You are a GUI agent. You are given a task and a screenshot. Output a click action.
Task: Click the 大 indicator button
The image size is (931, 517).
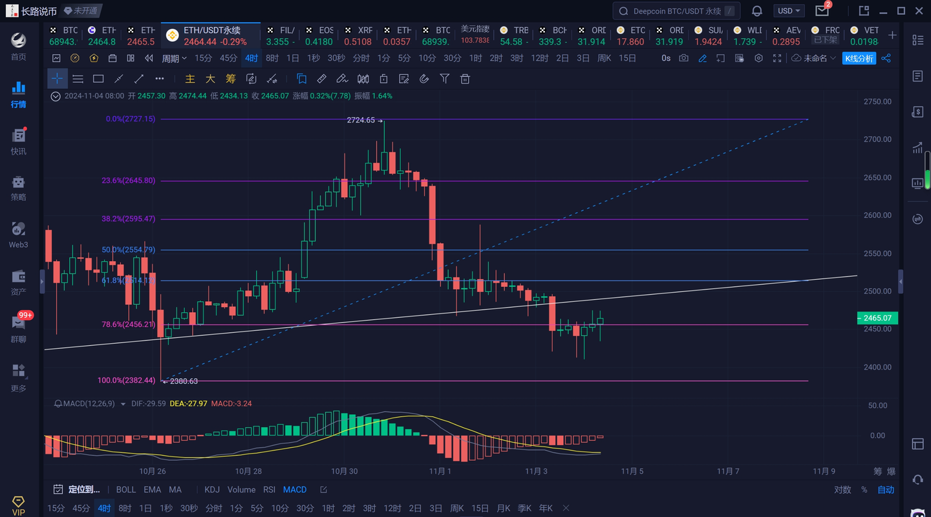(210, 79)
